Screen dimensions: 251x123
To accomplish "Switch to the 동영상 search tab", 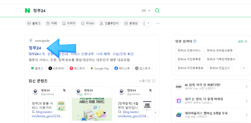I will (131, 23).
